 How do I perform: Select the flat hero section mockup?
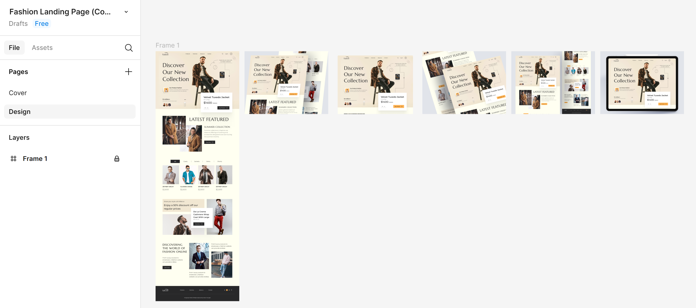coord(375,85)
